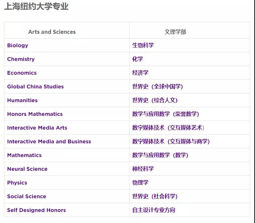This screenshot has width=255, height=223.
Task: Click 数字媒体技术 (交互媒体艺术) text
Action: click(x=168, y=128)
